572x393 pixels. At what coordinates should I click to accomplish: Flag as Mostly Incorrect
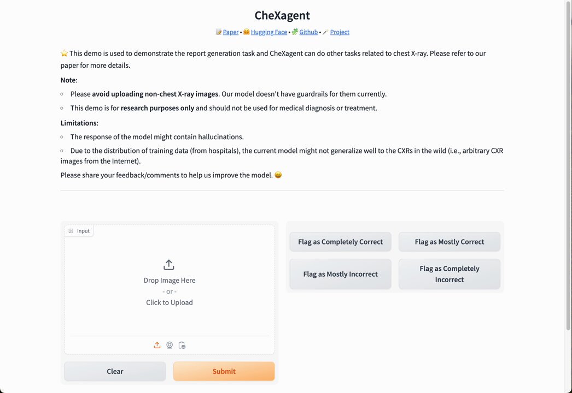coord(340,274)
